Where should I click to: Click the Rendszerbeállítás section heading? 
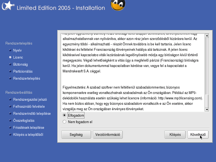19,92
